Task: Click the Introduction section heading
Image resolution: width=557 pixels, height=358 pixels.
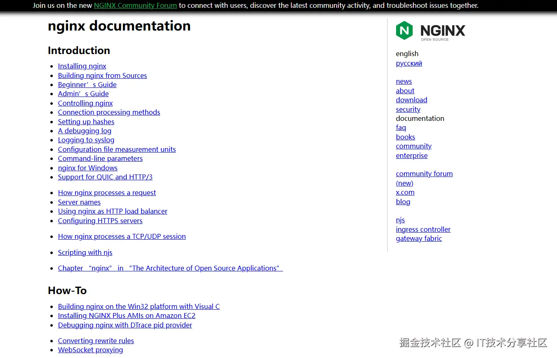Action: [79, 50]
